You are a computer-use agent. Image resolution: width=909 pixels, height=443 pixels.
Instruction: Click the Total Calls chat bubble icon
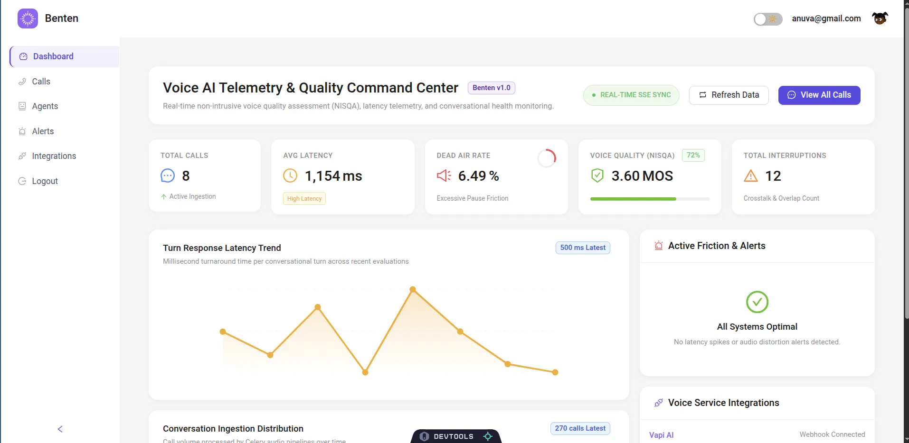click(168, 176)
